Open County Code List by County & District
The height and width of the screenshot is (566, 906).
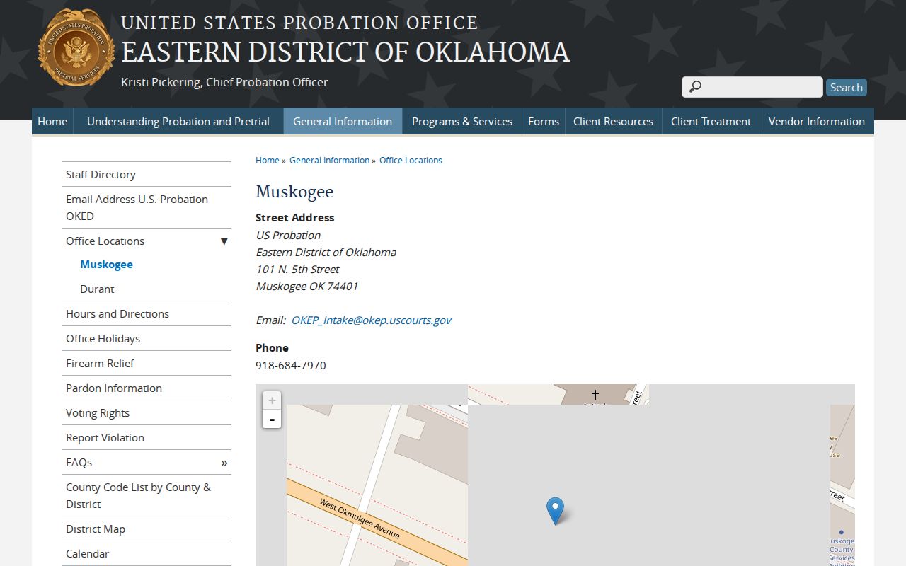[147, 495]
